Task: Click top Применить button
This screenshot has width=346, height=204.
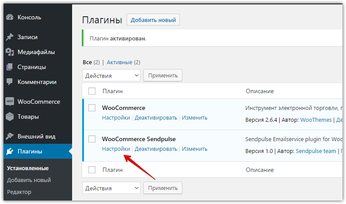Action: coord(163,76)
